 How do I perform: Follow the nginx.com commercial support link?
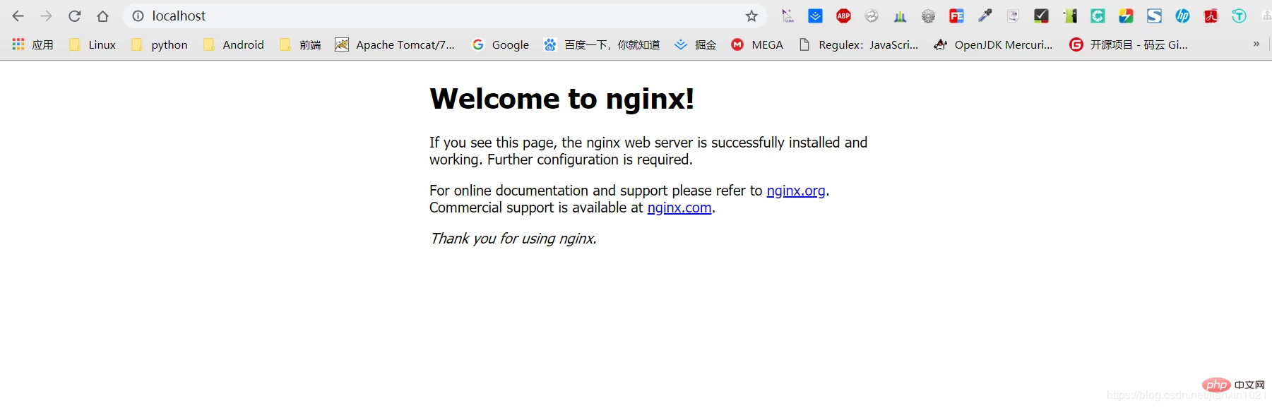(x=679, y=208)
